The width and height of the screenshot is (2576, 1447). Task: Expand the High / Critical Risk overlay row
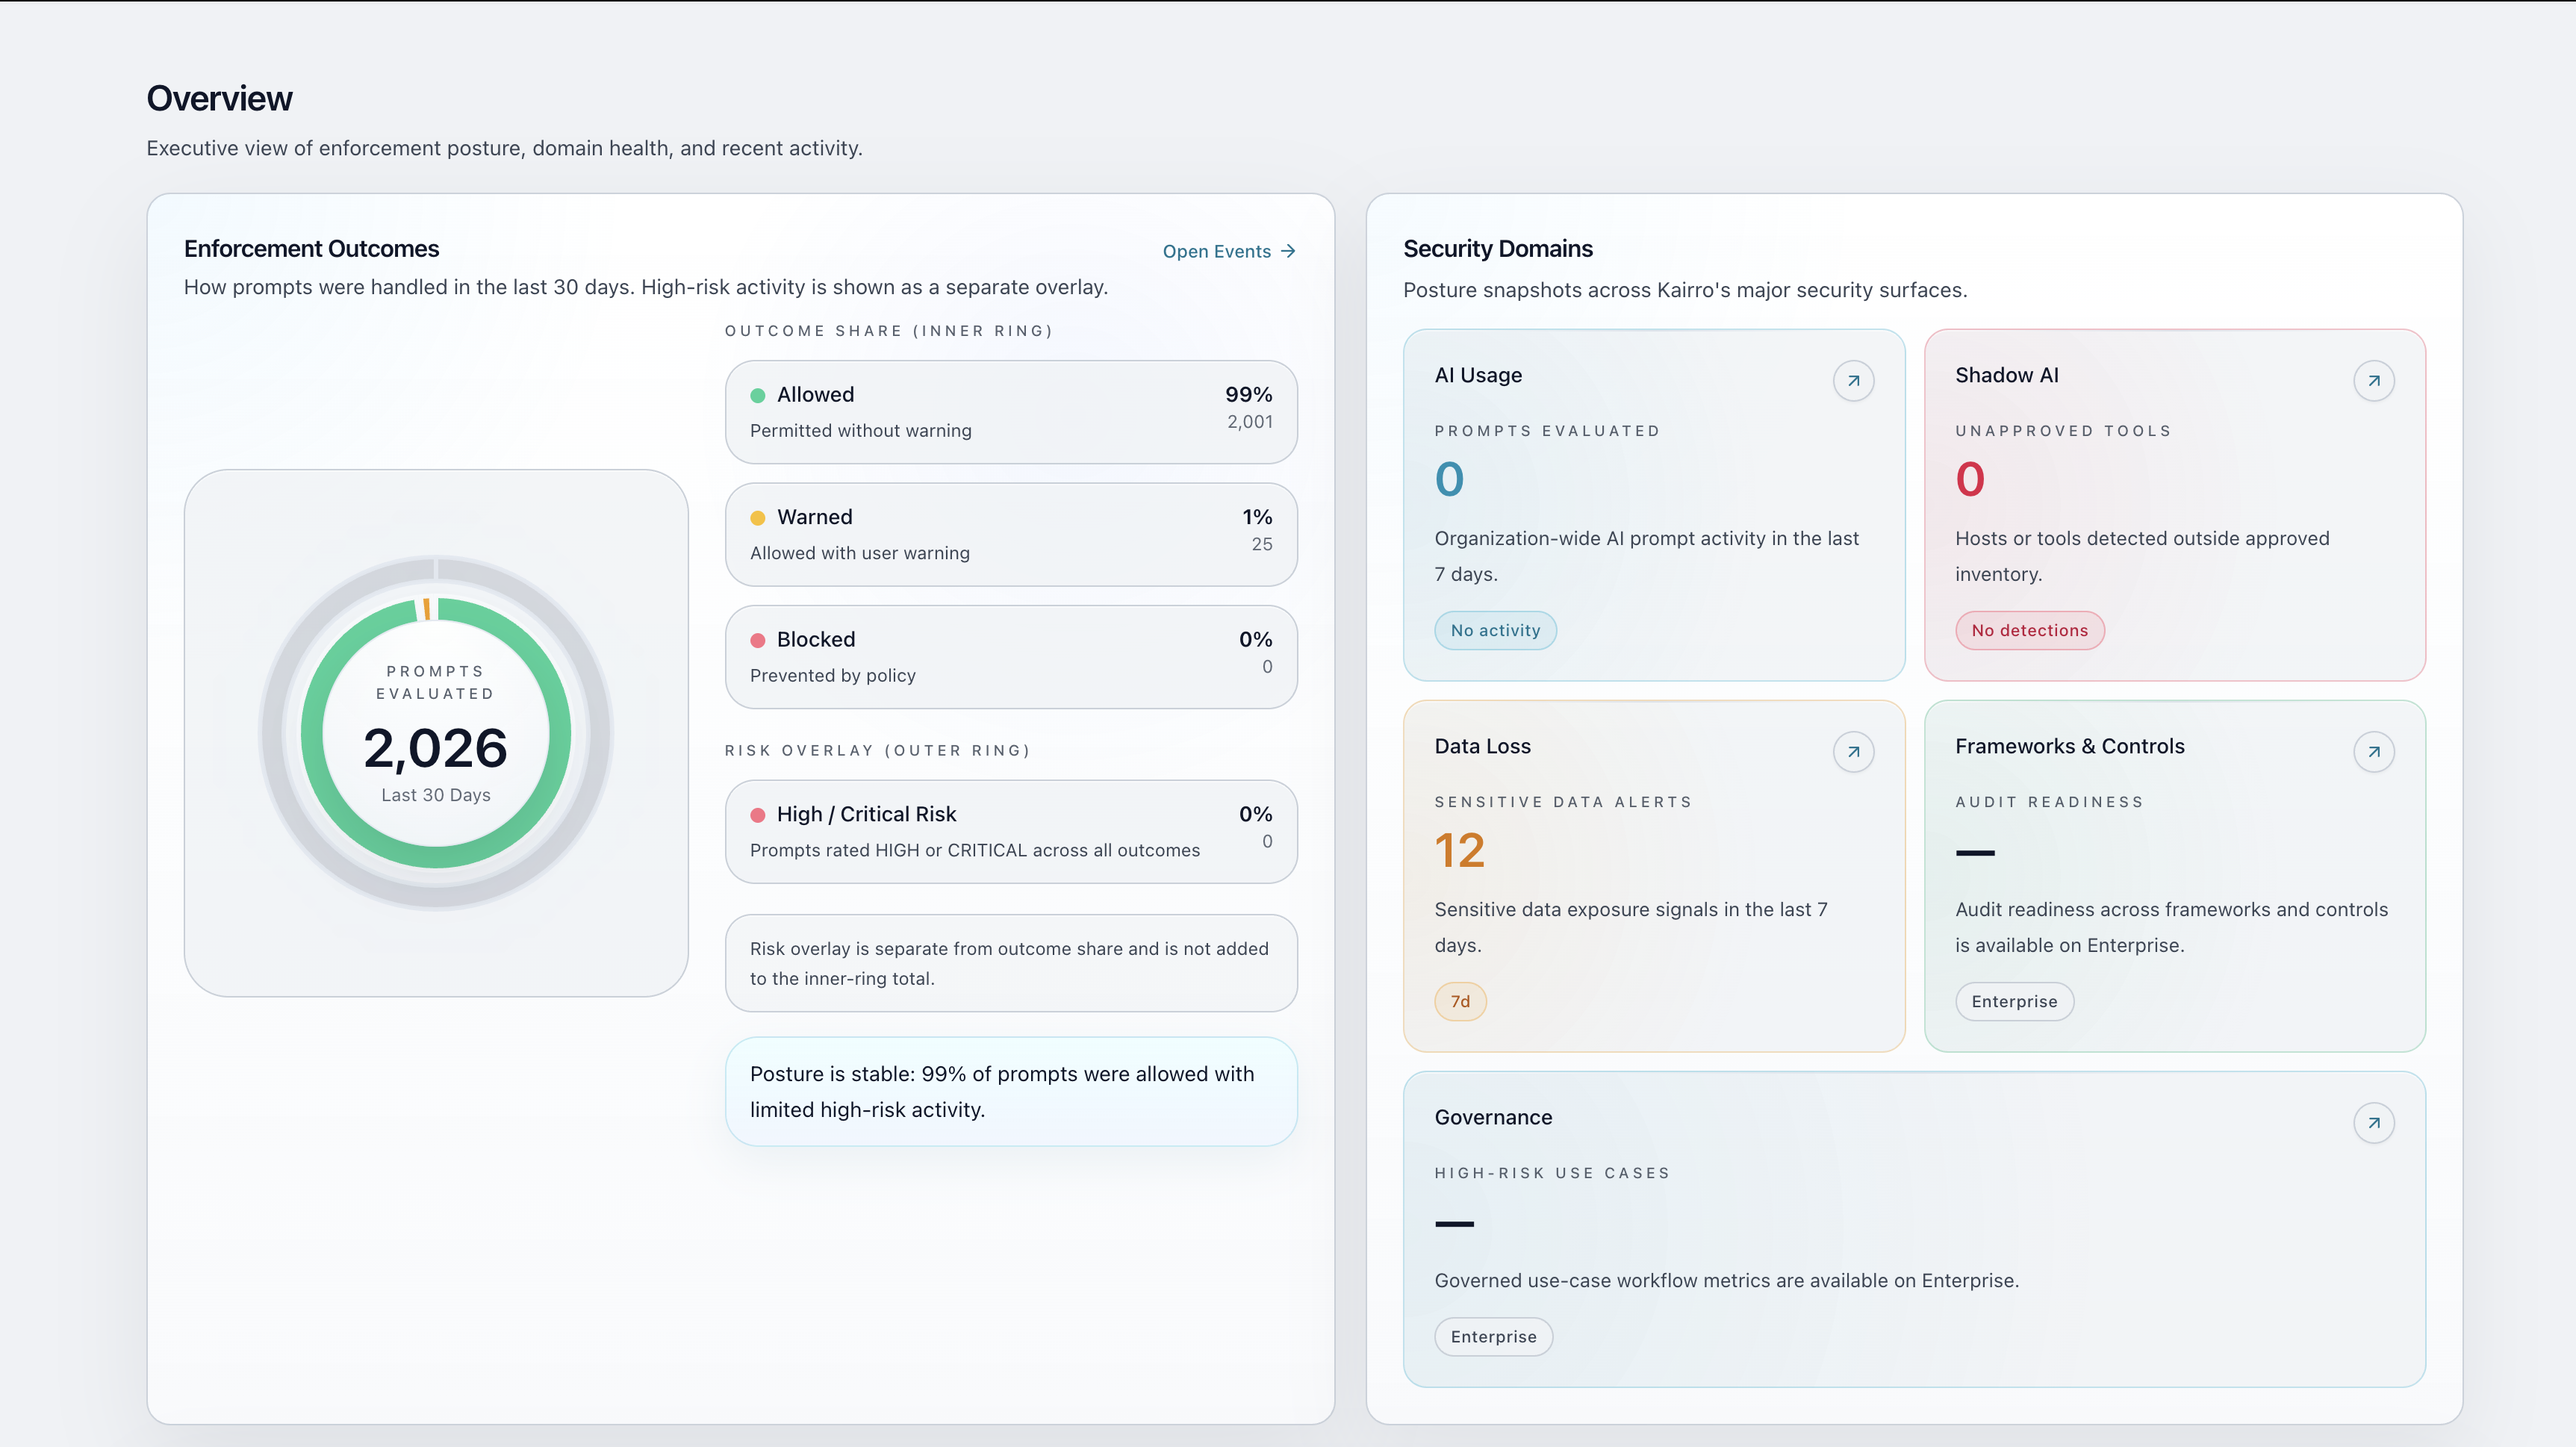click(1010, 831)
